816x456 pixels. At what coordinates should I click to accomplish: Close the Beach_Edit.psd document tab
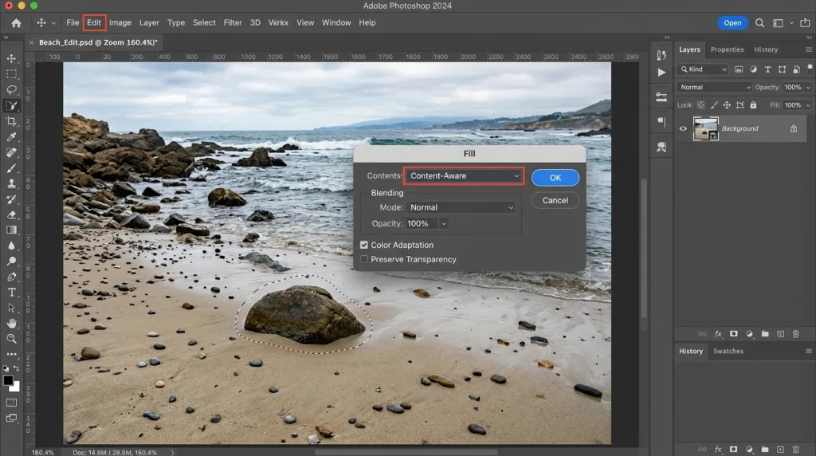pos(31,43)
